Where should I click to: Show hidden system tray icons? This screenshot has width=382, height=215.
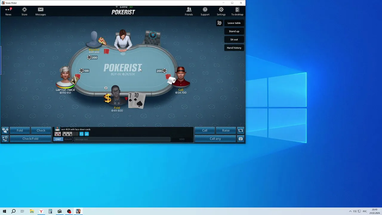pos(350,211)
